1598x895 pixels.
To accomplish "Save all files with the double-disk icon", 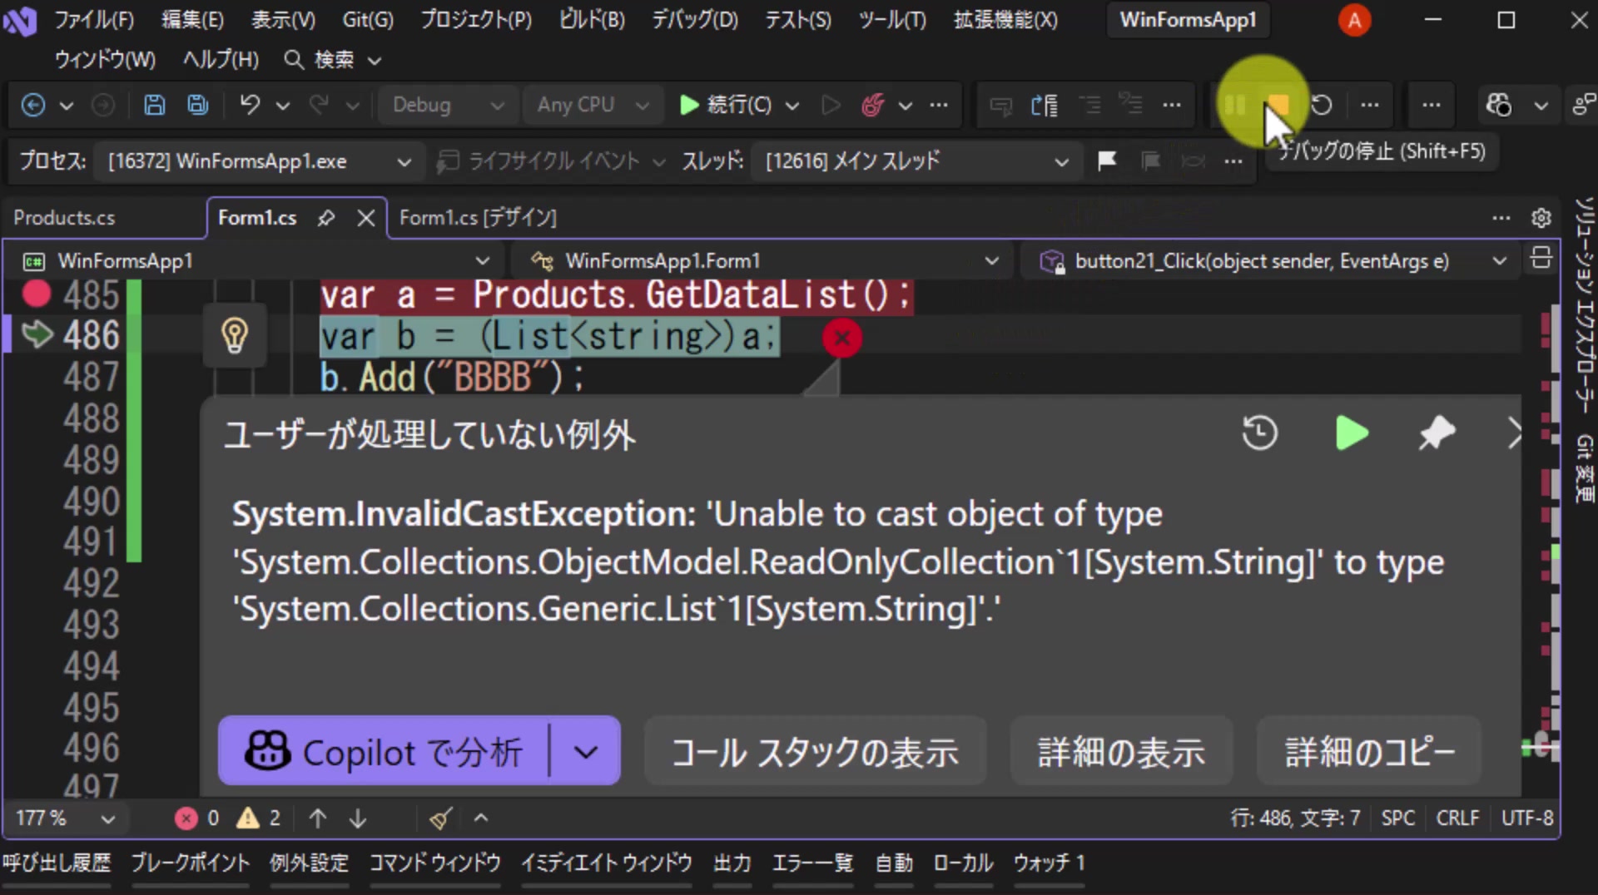I will pos(198,105).
